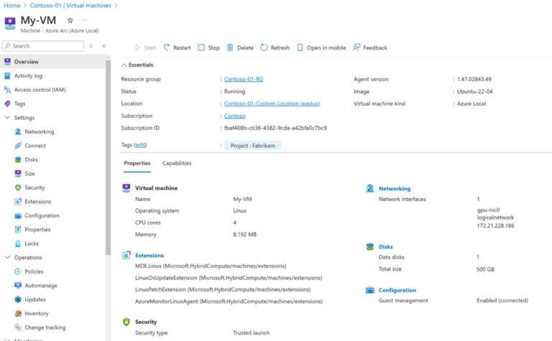This screenshot has height=341, width=552.
Task: Collapse the Operations group in sidebar
Action: [7, 257]
